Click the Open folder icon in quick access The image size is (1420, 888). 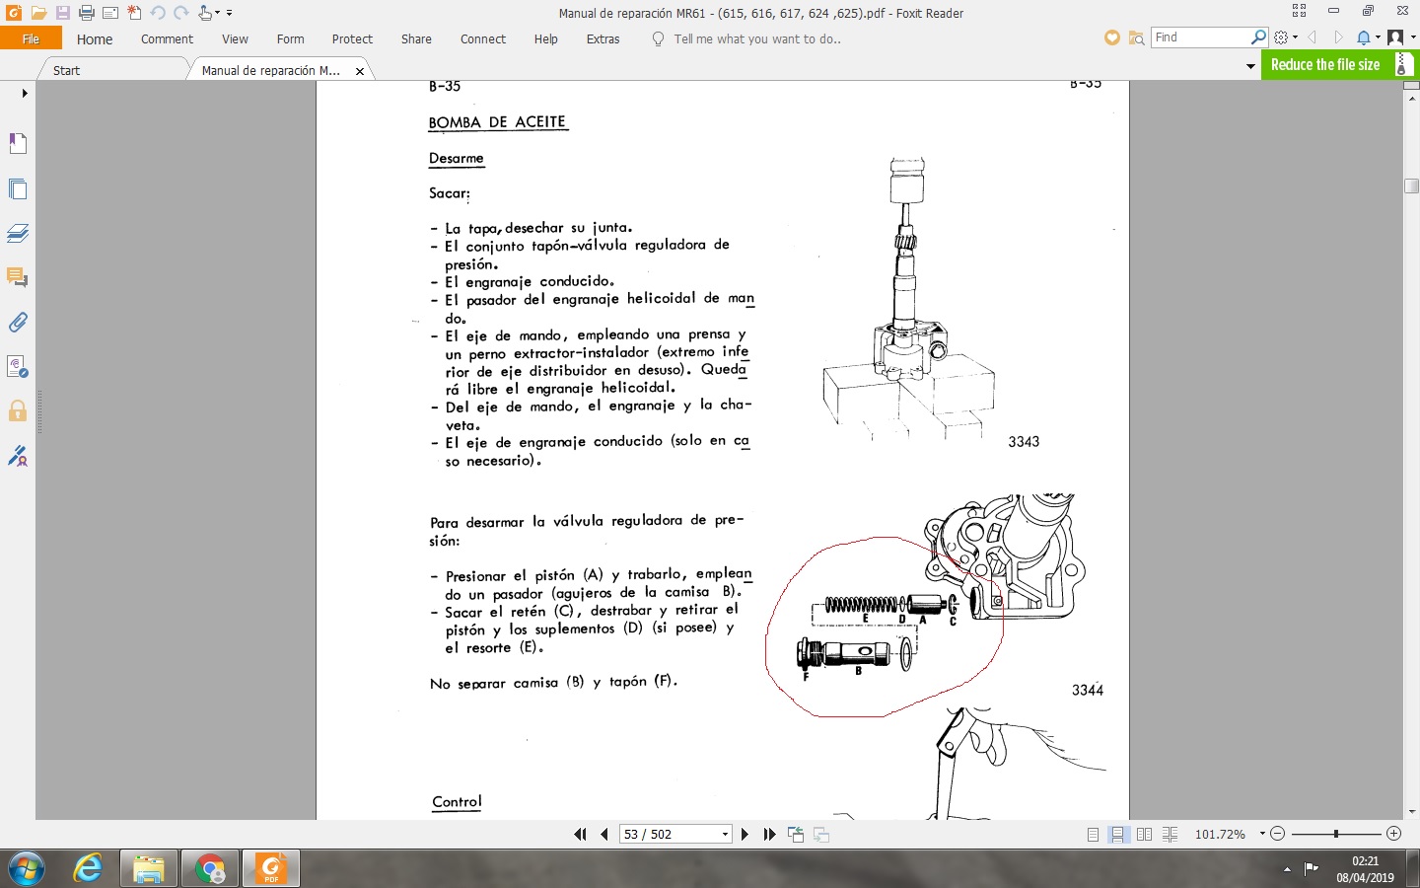coord(38,13)
